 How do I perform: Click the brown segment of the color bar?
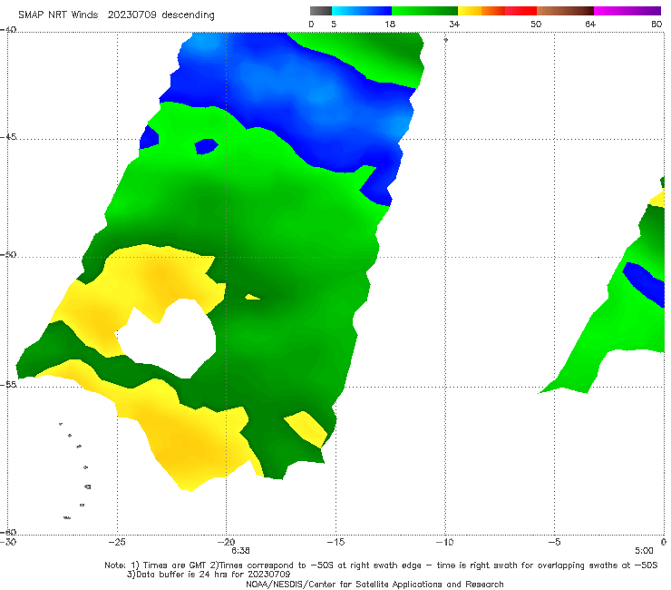tap(565, 11)
